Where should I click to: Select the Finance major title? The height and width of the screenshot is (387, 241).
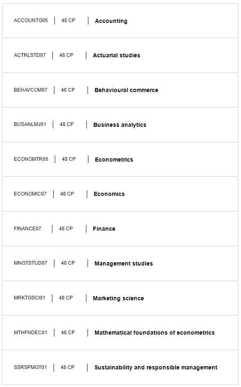pyautogui.click(x=104, y=229)
